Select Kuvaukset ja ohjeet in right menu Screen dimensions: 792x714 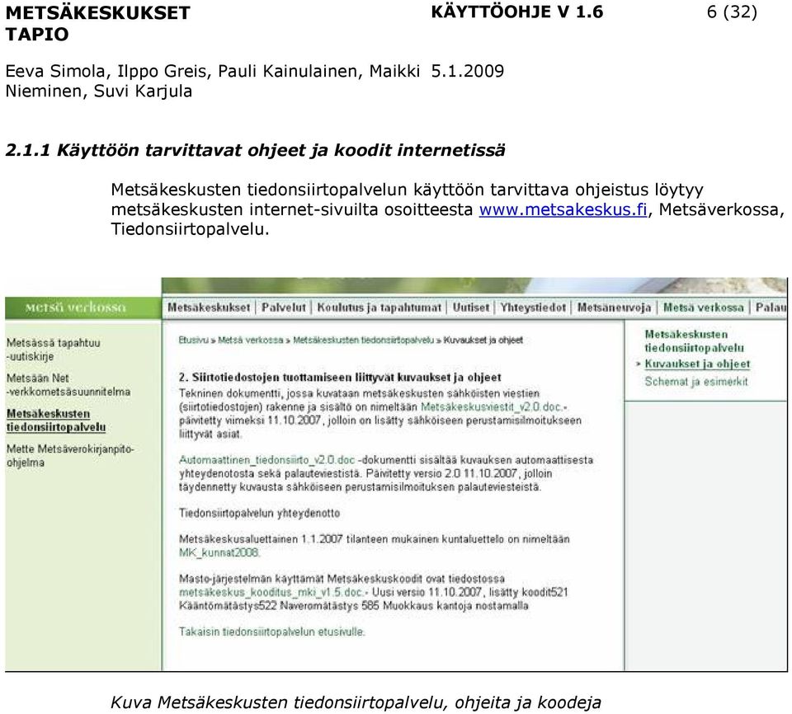697,364
